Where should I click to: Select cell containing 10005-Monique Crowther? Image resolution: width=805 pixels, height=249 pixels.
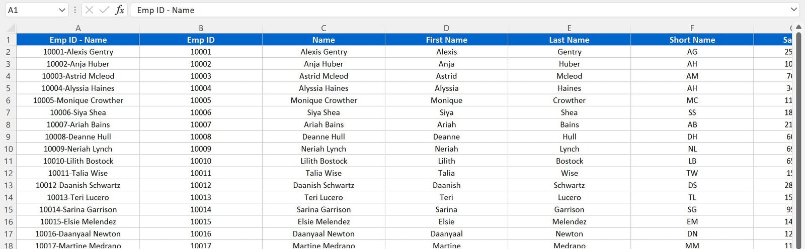click(78, 100)
